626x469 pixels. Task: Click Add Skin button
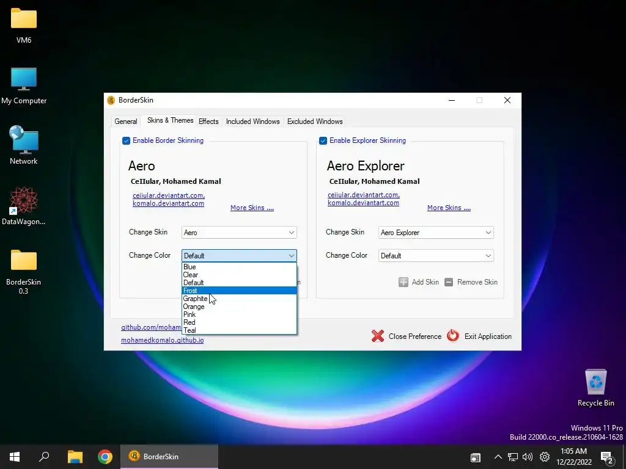pyautogui.click(x=418, y=282)
